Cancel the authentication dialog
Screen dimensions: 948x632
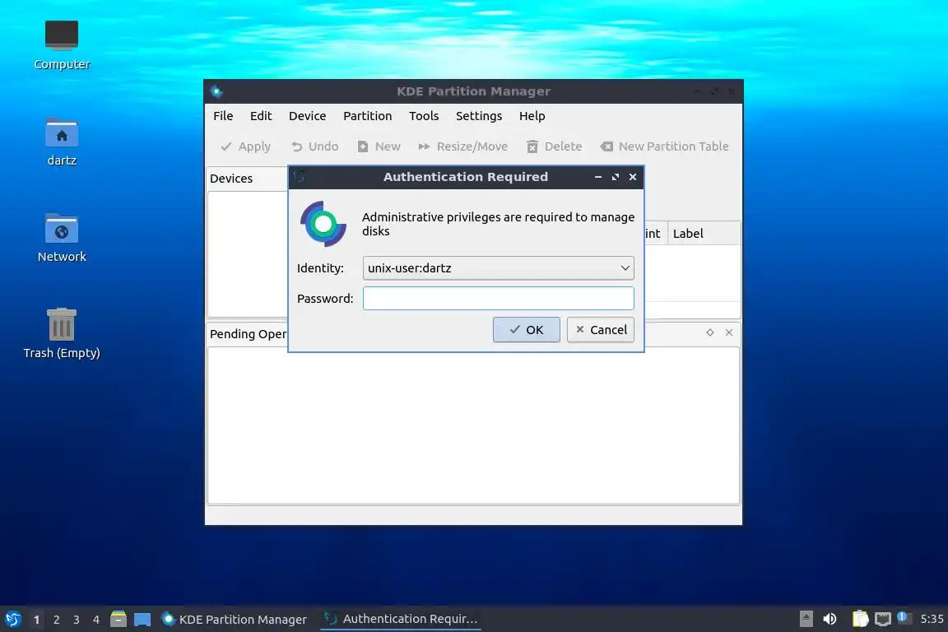tap(601, 330)
